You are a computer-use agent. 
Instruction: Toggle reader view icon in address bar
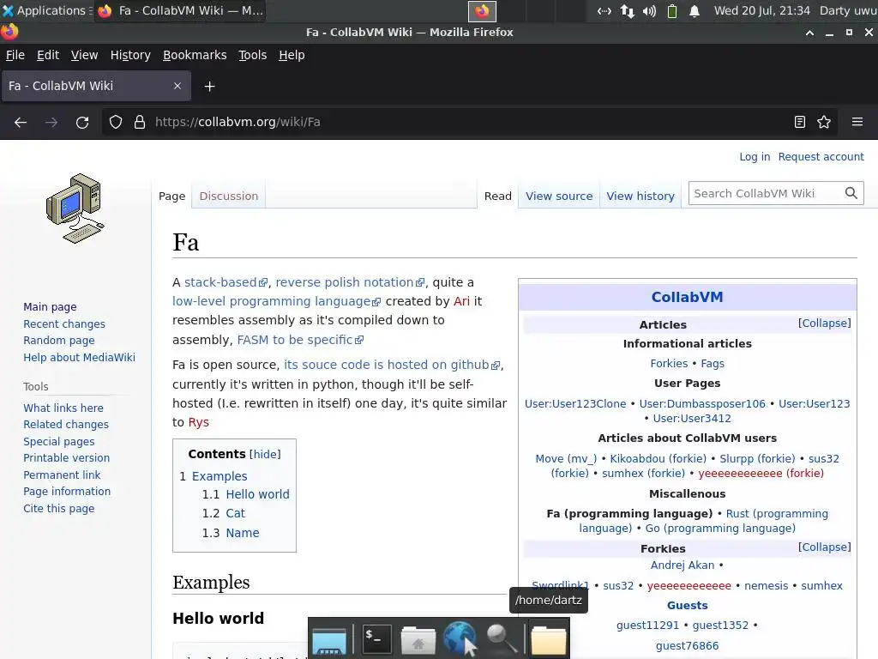800,122
